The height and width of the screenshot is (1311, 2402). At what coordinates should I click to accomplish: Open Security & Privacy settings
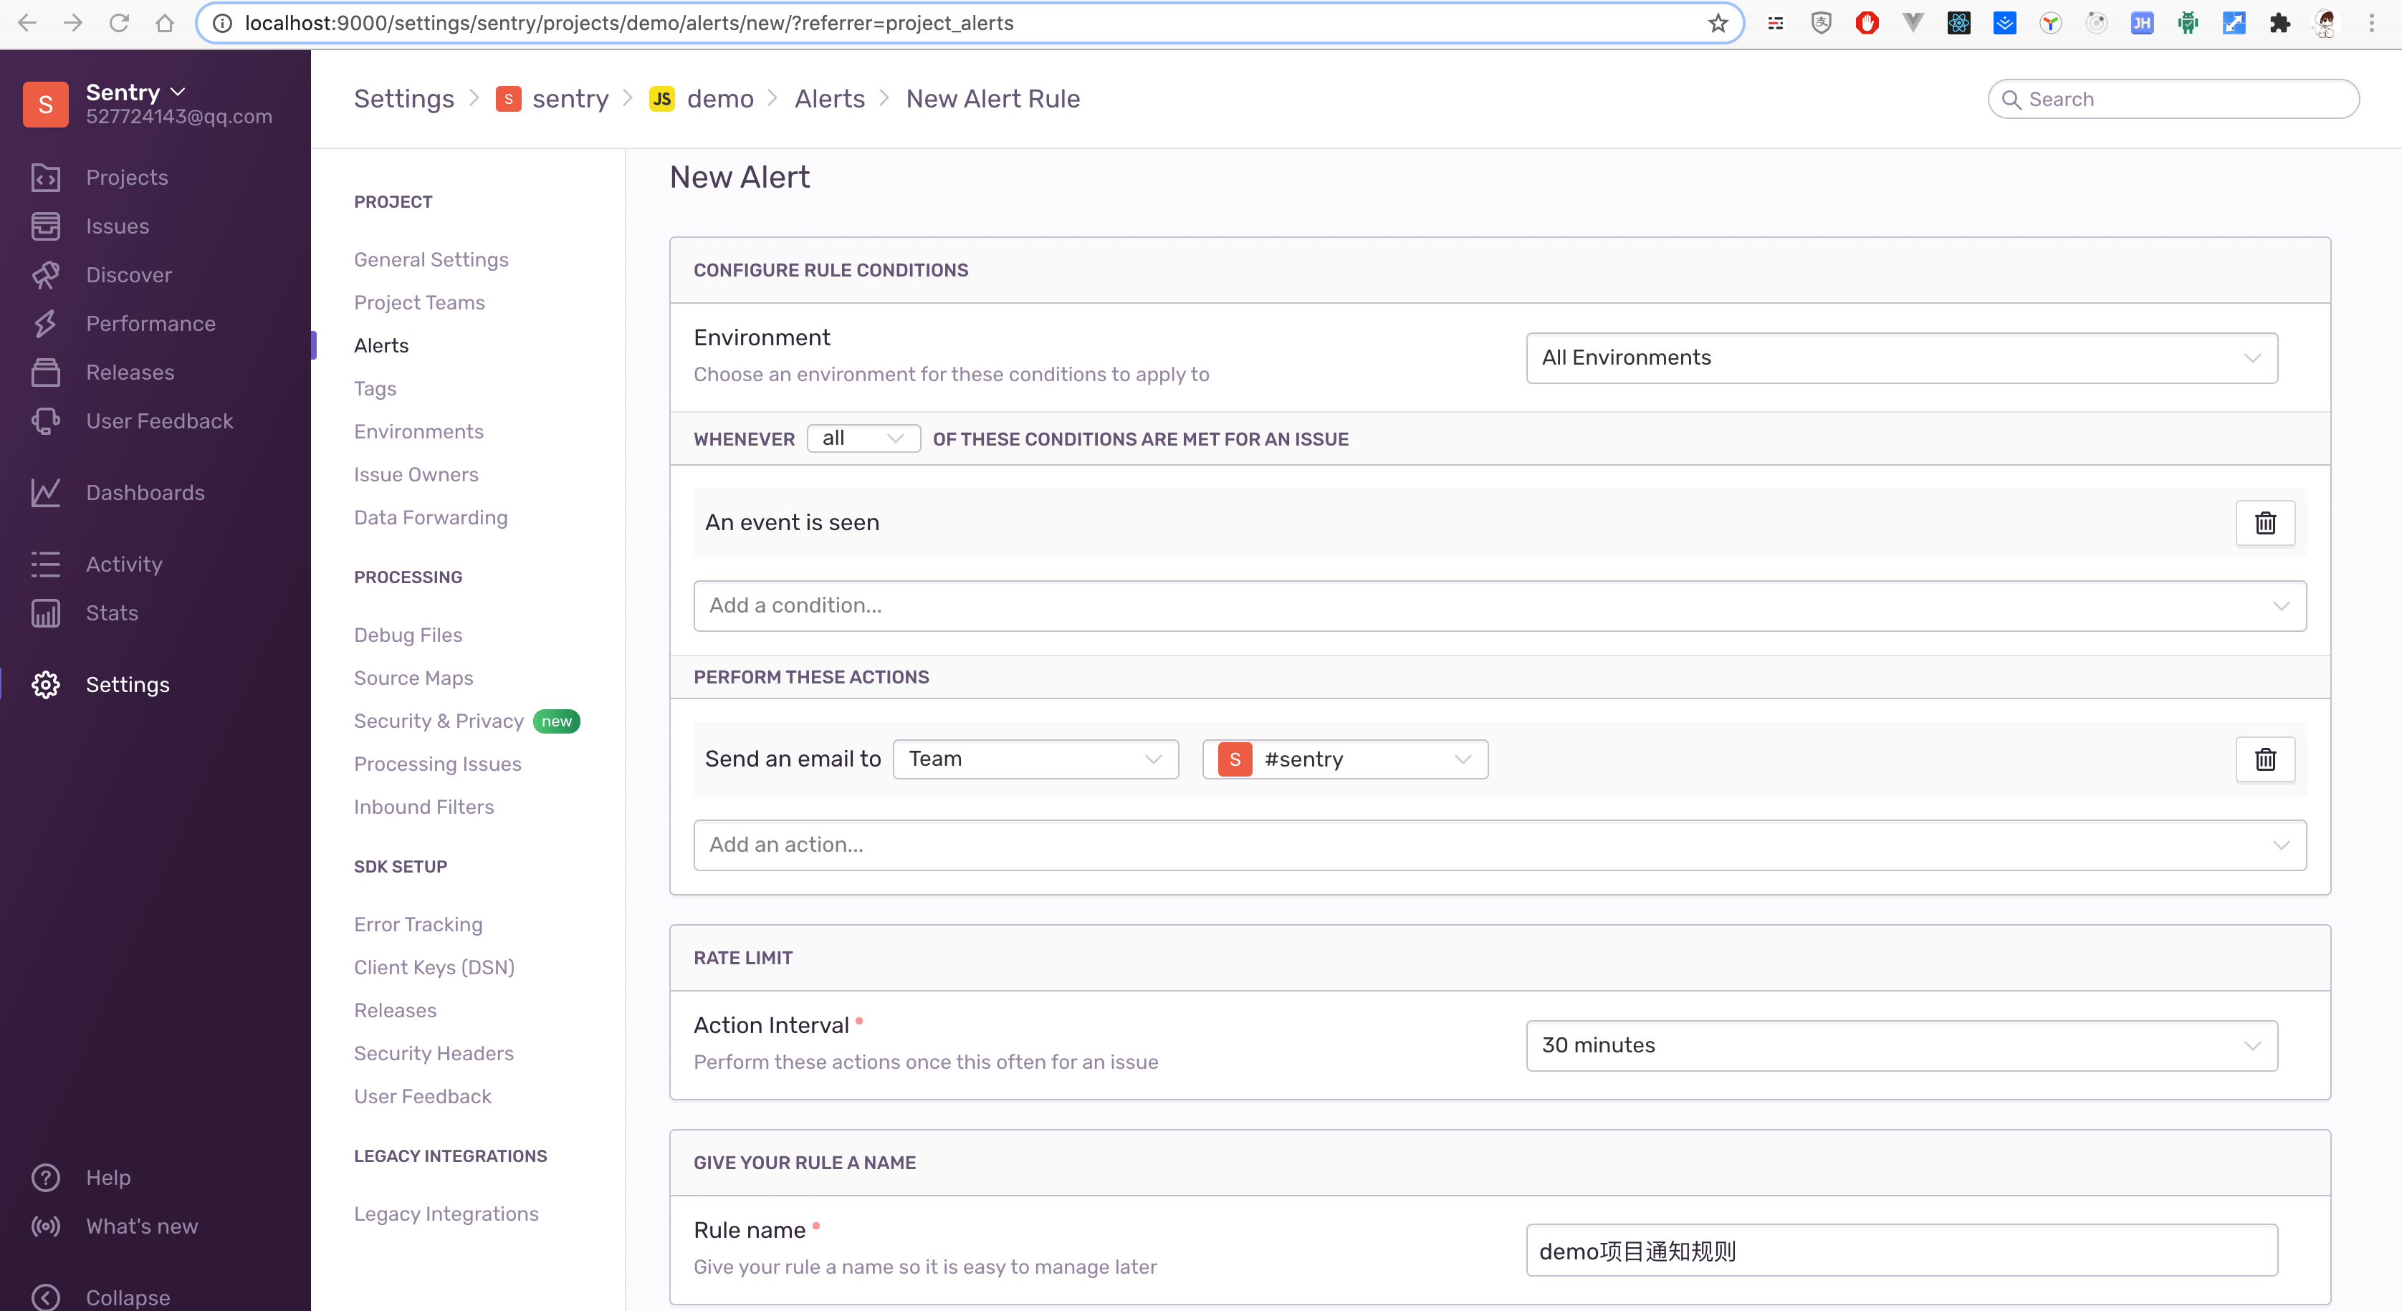pos(439,721)
